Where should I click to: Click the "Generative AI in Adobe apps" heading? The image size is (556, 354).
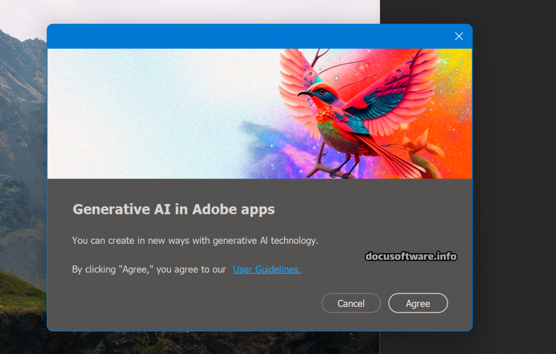coord(174,209)
